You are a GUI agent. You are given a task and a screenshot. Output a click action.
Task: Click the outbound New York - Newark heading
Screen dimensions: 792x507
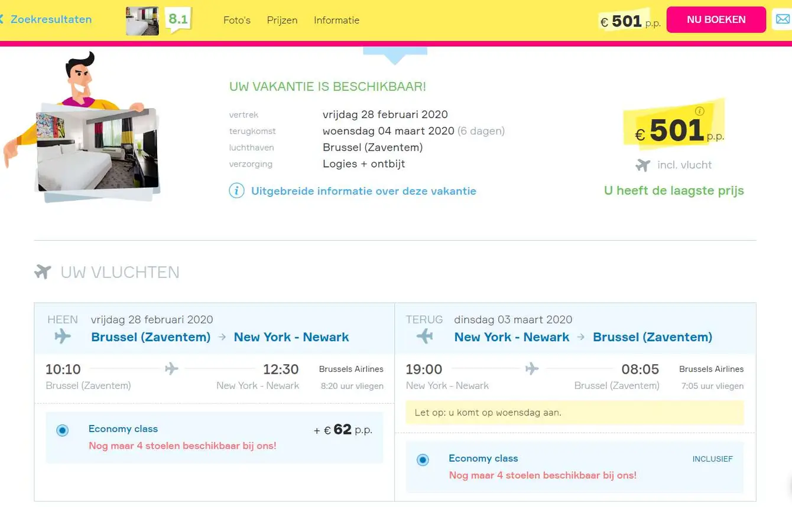291,337
